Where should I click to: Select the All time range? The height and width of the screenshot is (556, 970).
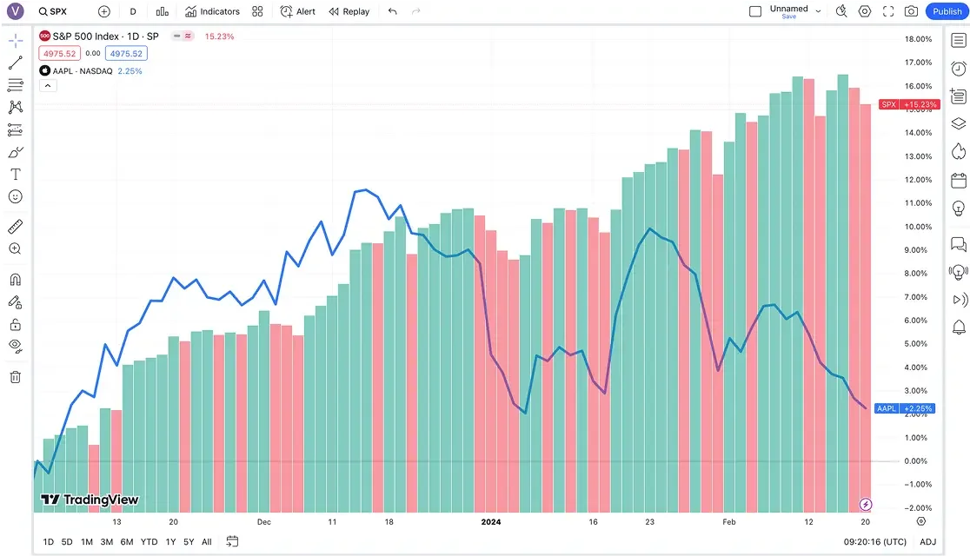pyautogui.click(x=207, y=542)
